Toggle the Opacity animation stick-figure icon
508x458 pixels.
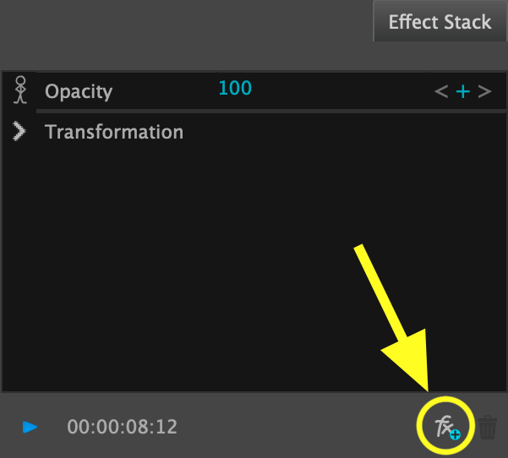(x=21, y=90)
